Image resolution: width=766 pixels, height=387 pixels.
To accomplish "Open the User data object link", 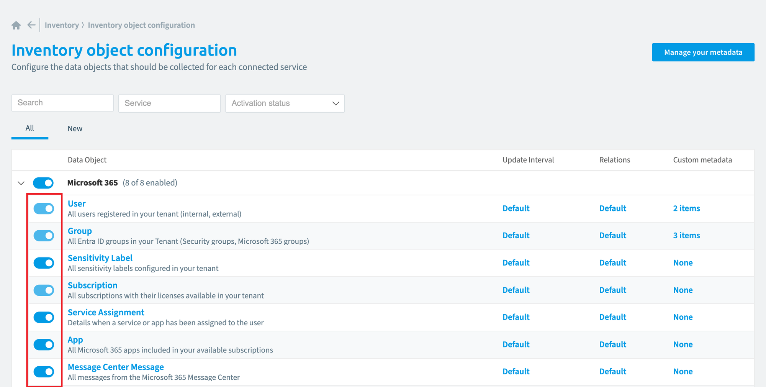I will [x=77, y=204].
